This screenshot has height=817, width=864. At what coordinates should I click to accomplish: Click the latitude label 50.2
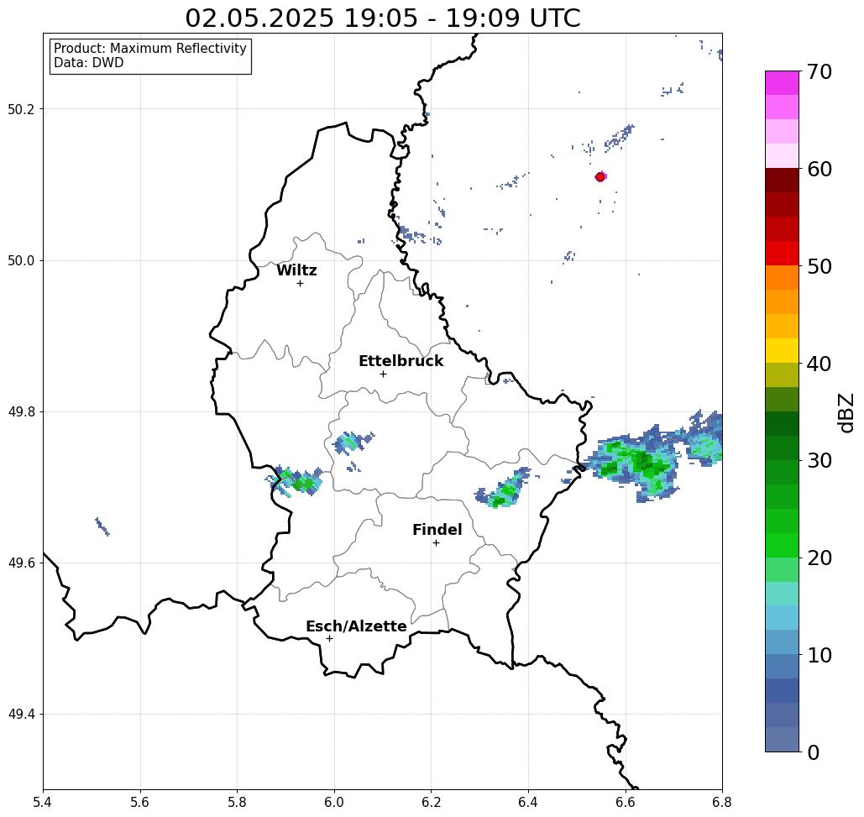tap(21, 109)
